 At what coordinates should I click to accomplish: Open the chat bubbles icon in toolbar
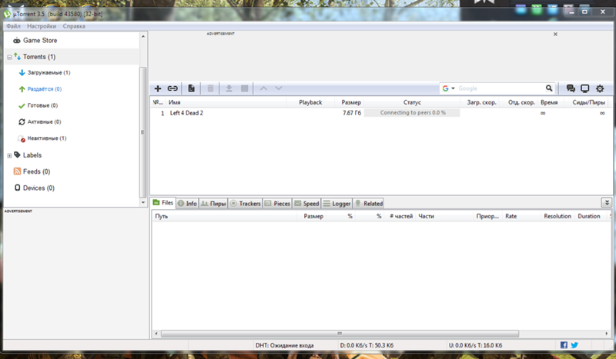571,88
